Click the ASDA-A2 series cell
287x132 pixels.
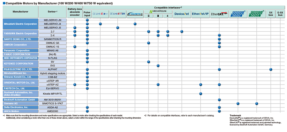52,107
